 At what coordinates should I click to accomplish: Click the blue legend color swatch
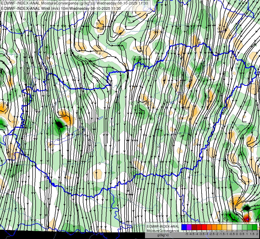click(x=184, y=227)
